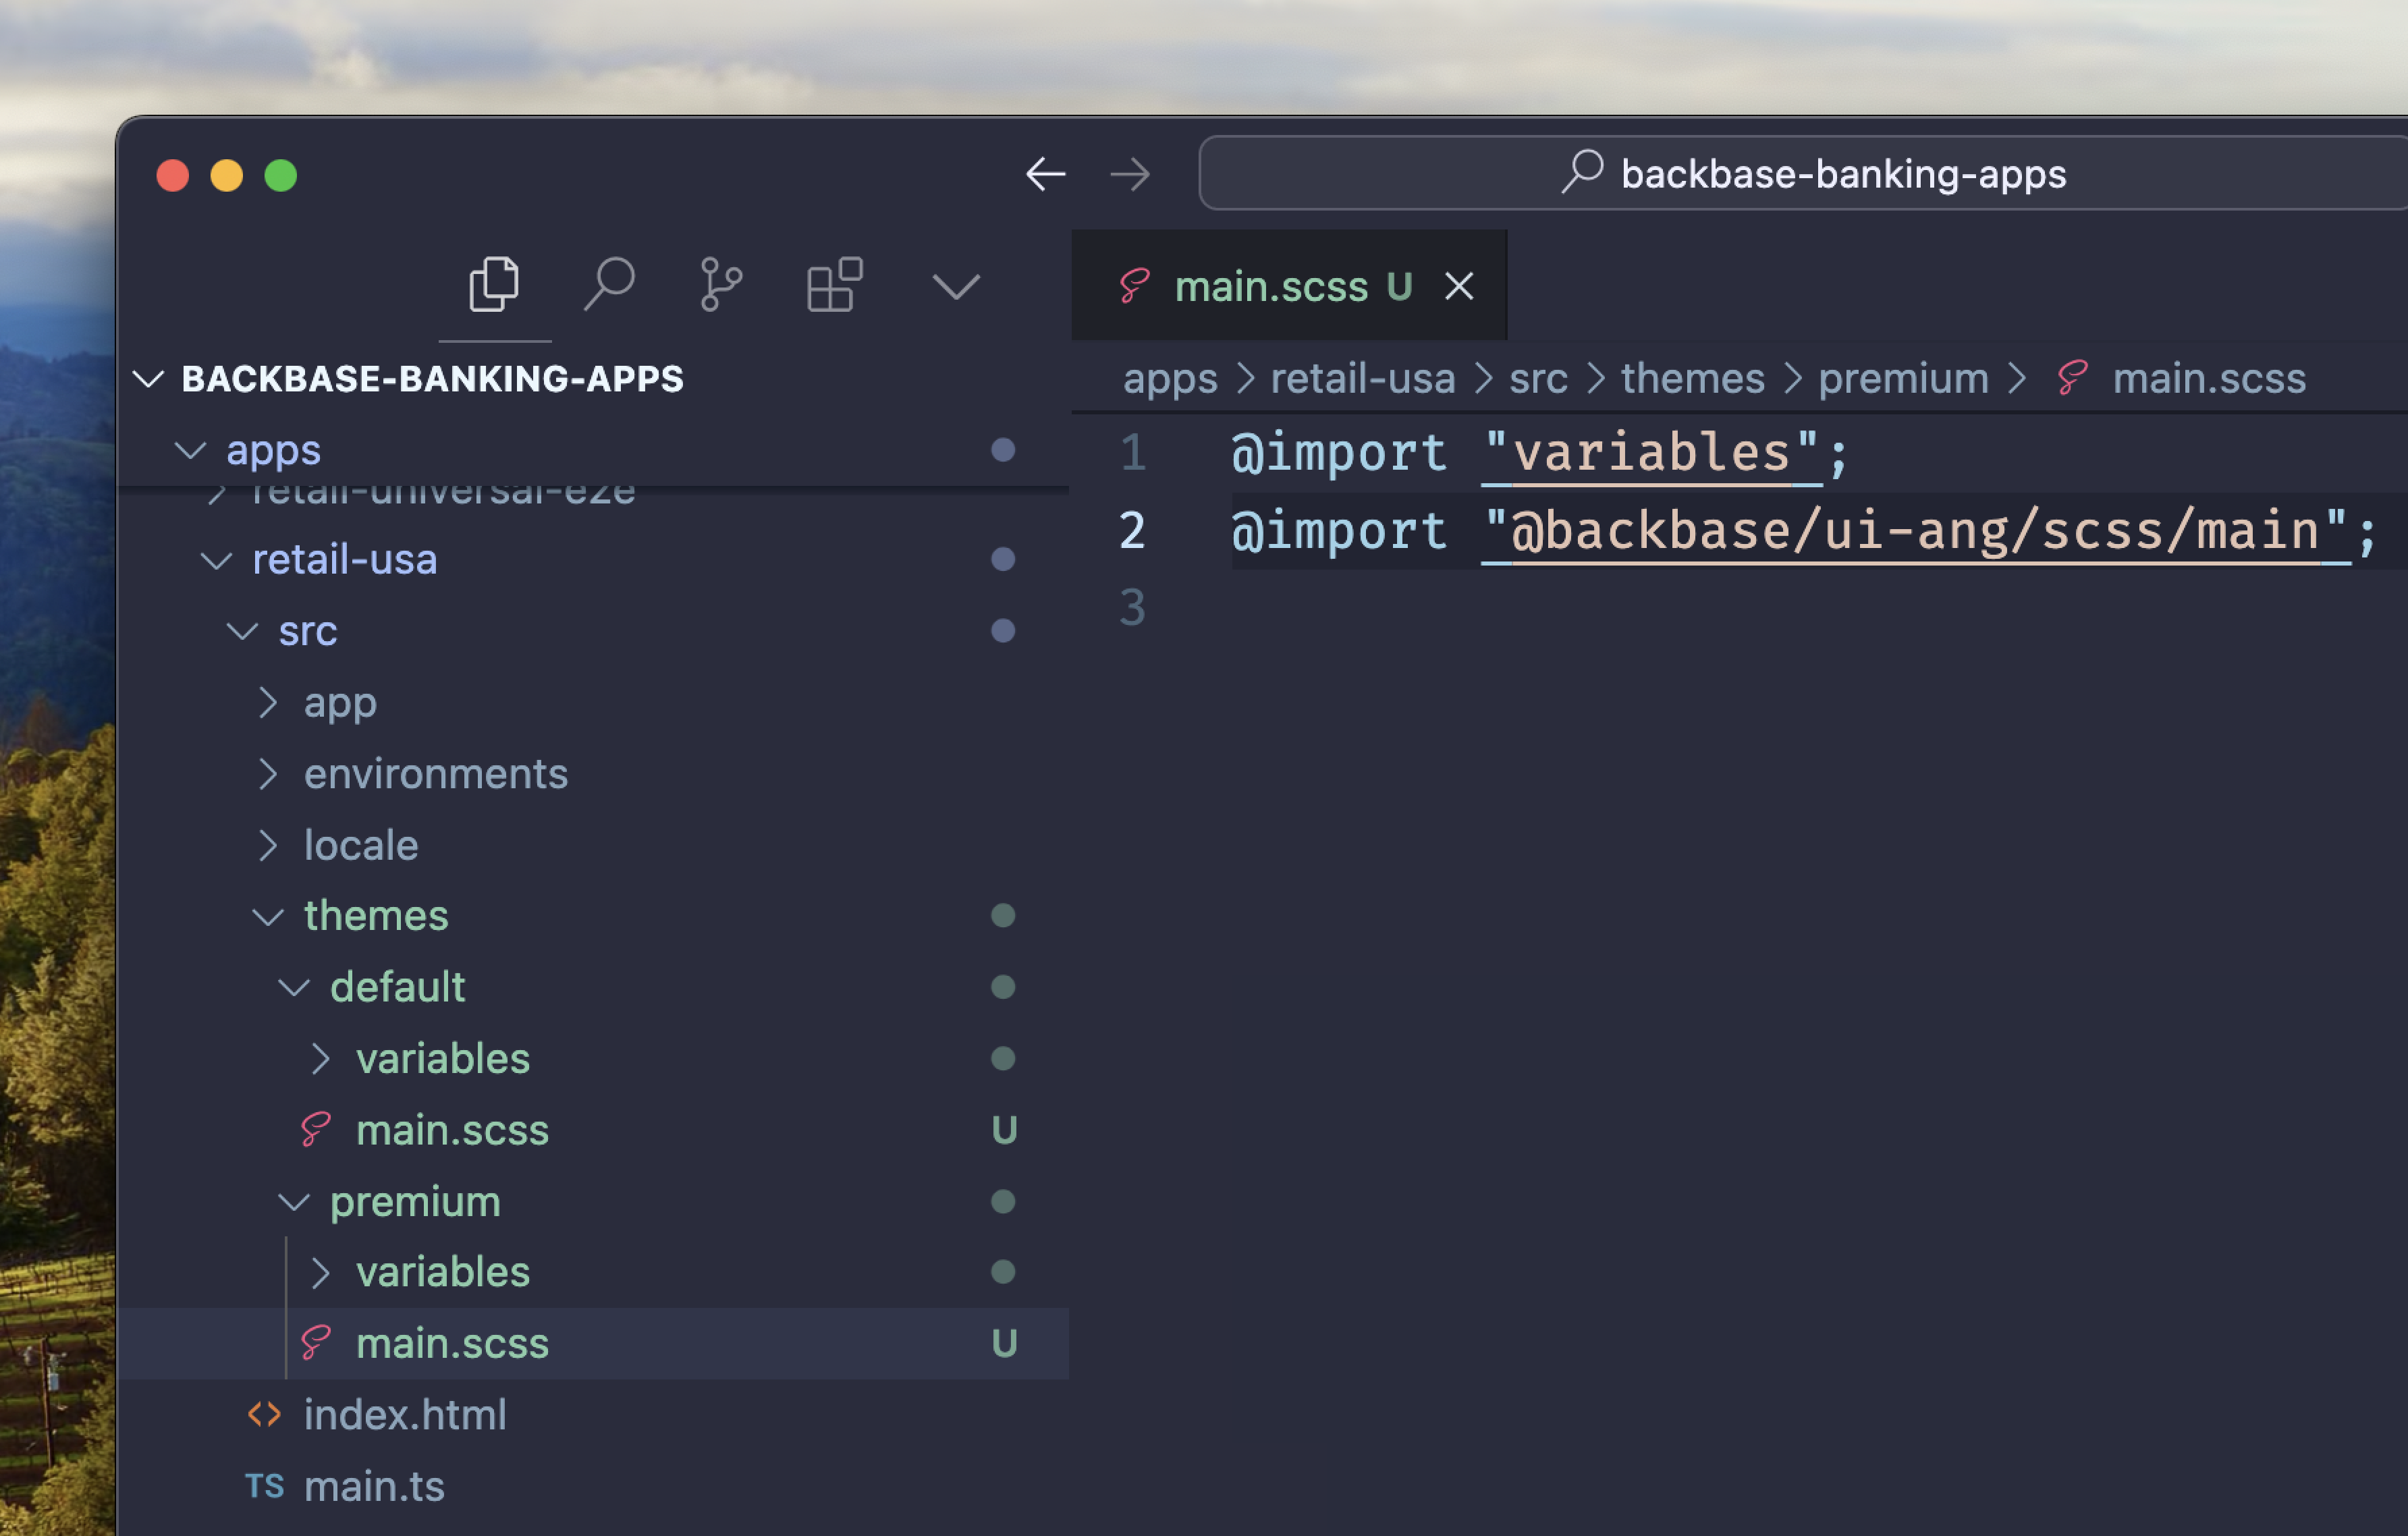
Task: Click Sass icon next to default main.scss
Action: coord(316,1130)
